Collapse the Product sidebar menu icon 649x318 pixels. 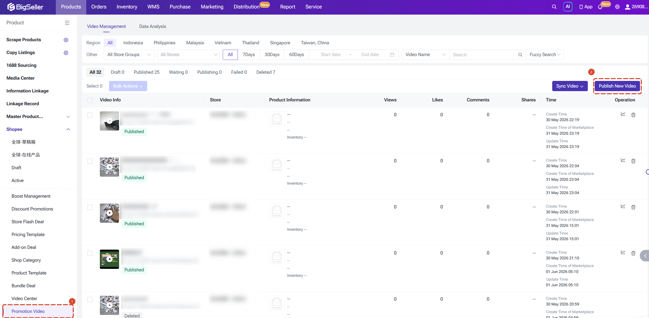click(67, 23)
